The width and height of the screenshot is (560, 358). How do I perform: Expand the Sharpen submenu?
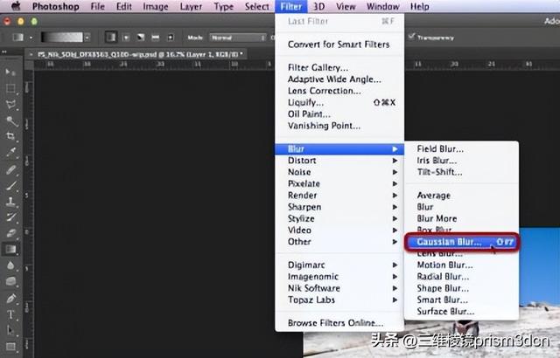coord(339,207)
